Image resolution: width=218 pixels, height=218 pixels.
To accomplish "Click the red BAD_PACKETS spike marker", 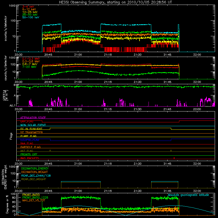I will point(174,158).
